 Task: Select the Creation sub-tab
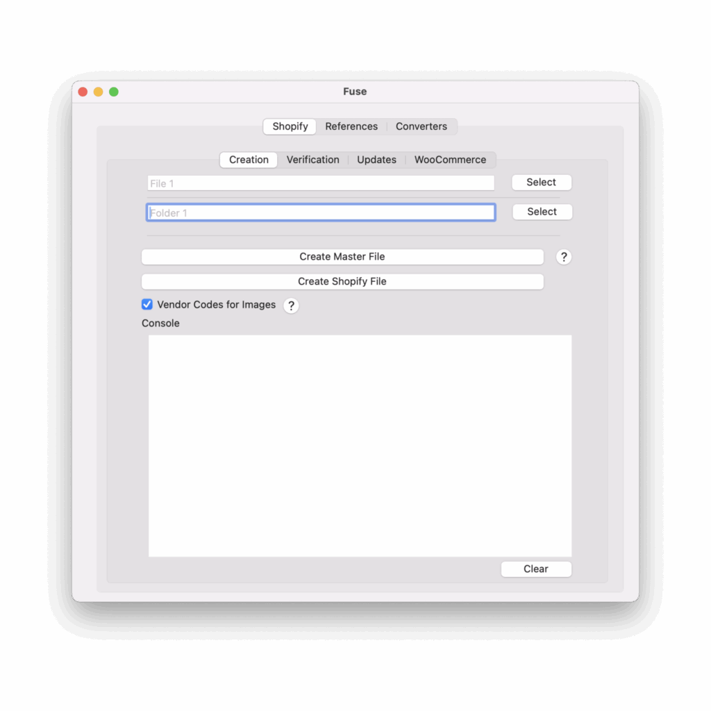click(249, 160)
